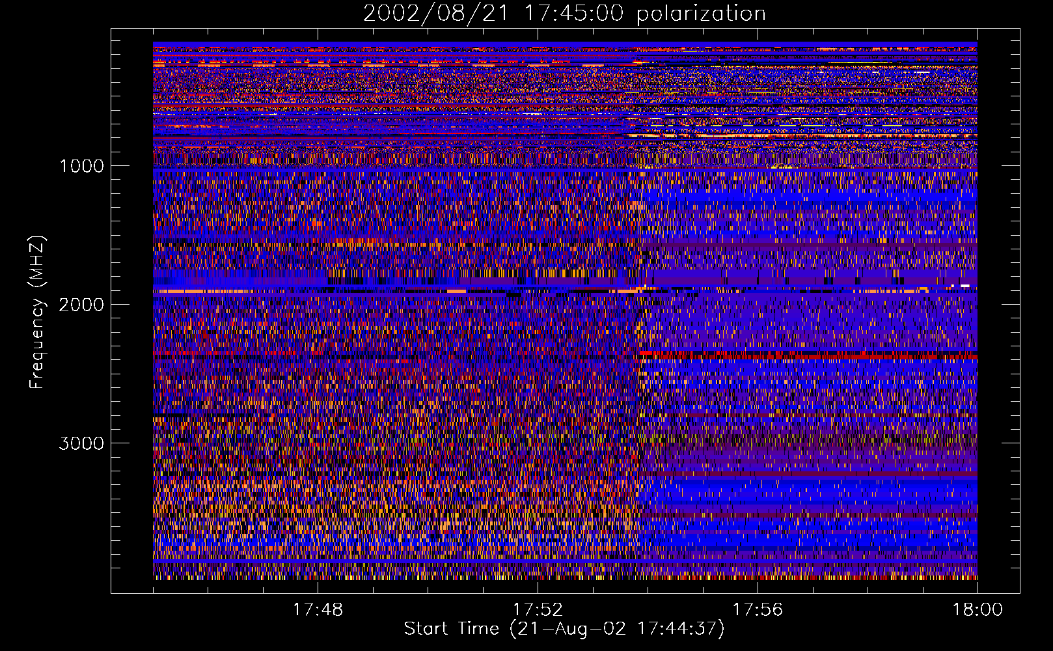Click the "17:52" time tick label
Screen dimensions: 1053x651
[x=538, y=610]
